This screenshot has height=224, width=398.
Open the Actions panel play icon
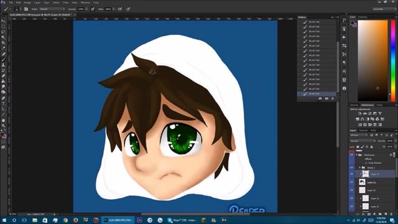(344, 37)
